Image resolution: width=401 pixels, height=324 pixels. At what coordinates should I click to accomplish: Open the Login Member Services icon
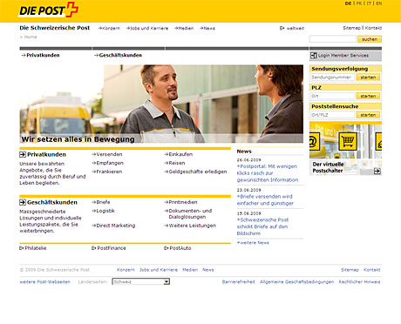[314, 55]
